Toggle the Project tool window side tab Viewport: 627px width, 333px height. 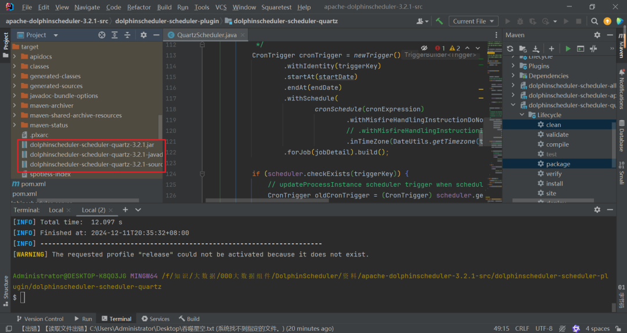(x=6, y=42)
